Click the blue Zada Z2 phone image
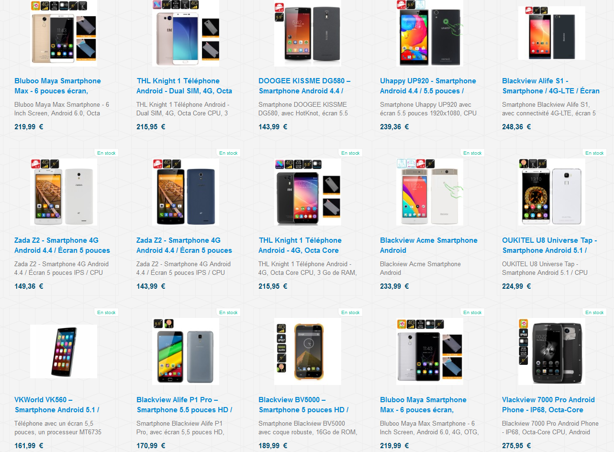This screenshot has width=614, height=452. pyautogui.click(x=201, y=196)
